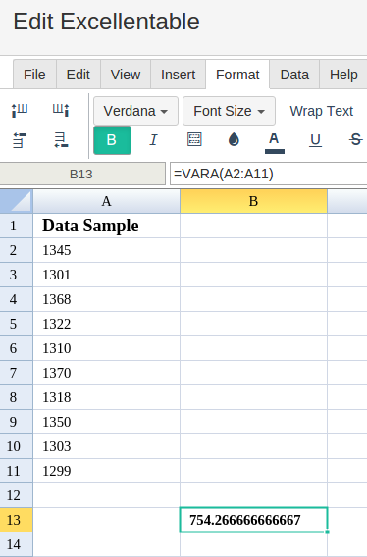
Task: Click the select-all corner of grid
Action: point(17,201)
